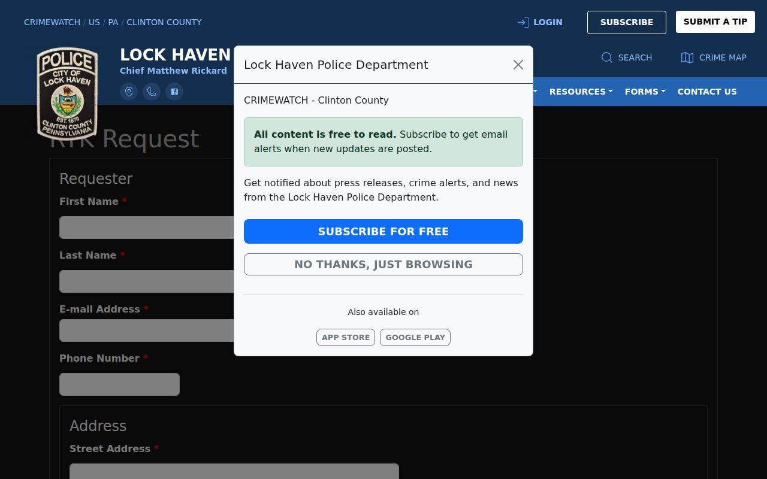Viewport: 767px width, 479px height.
Task: Click the First Name input field
Action: coord(147,228)
